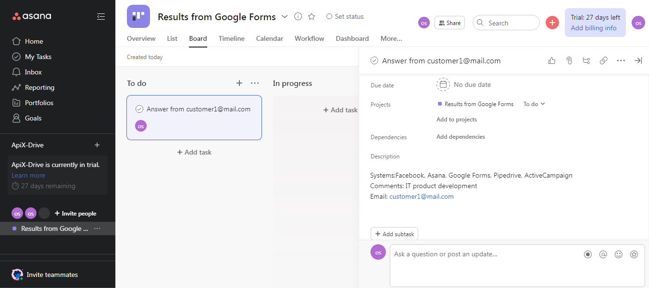Open the @mention icon in the comment area

[603, 254]
